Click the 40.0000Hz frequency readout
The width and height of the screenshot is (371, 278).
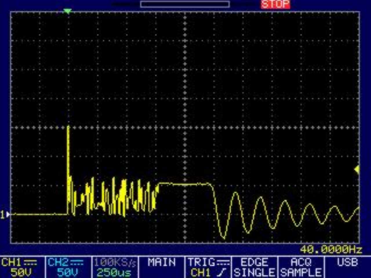pyautogui.click(x=331, y=249)
